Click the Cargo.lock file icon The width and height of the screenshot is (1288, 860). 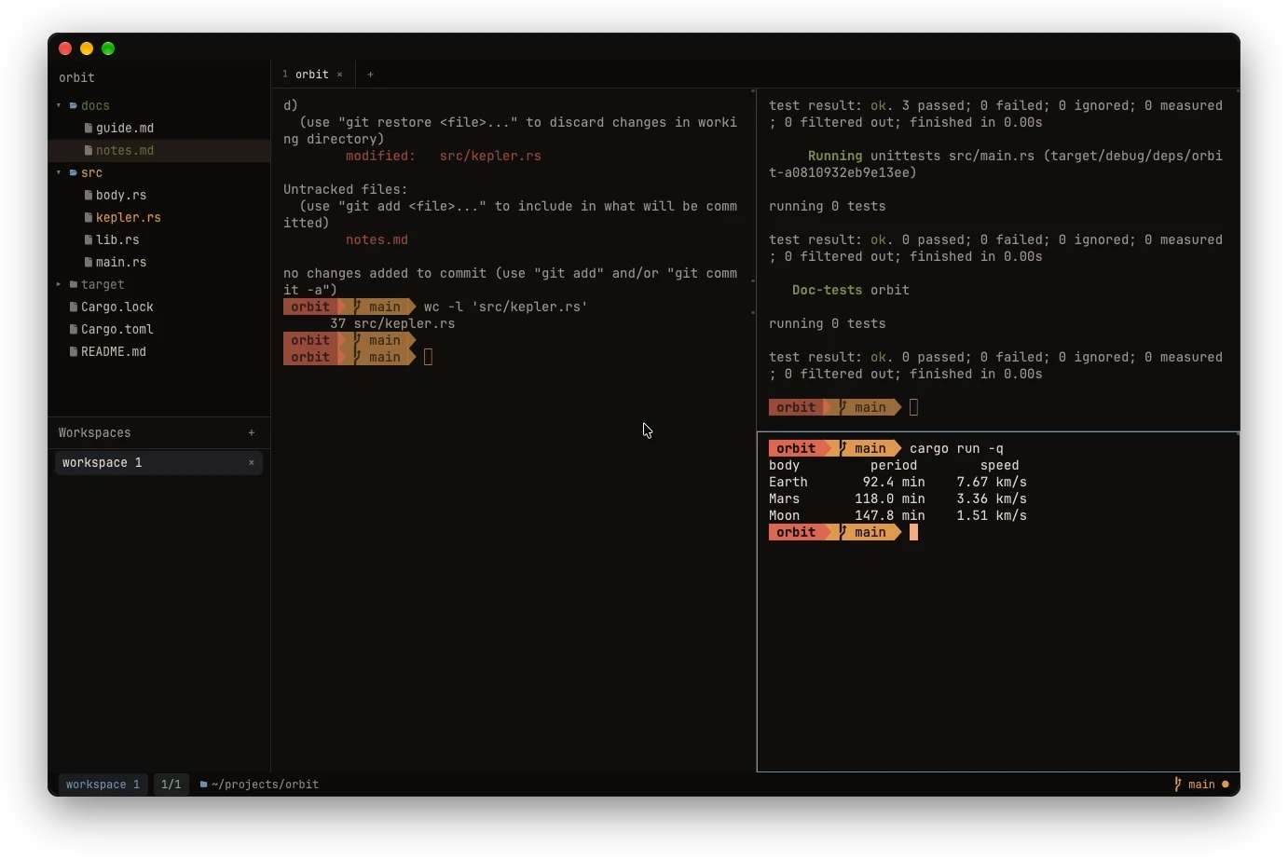click(74, 307)
